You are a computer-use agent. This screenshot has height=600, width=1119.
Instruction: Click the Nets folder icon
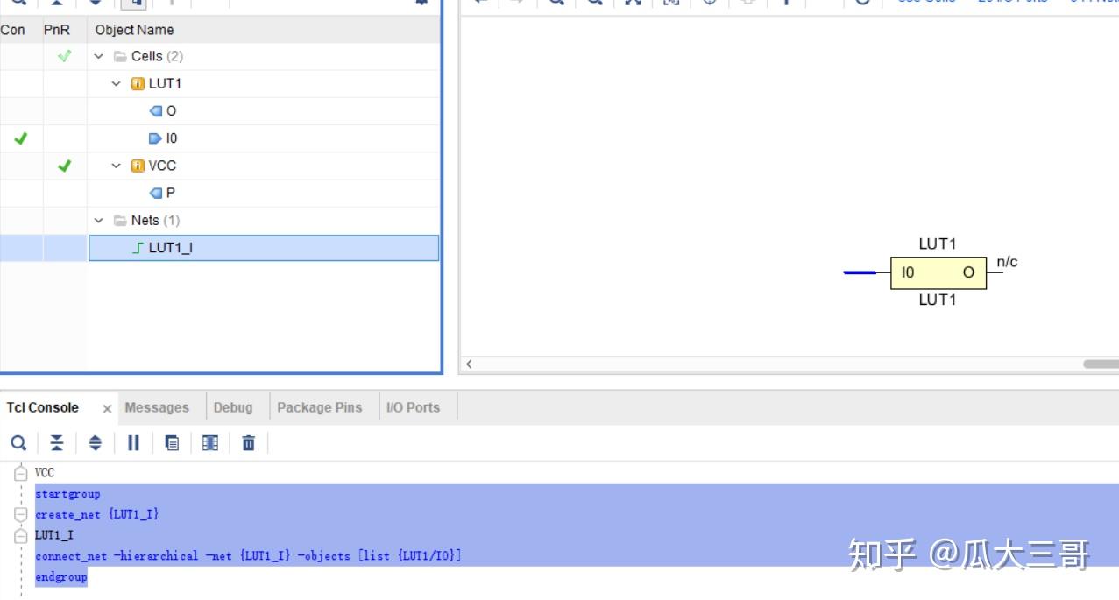(121, 221)
